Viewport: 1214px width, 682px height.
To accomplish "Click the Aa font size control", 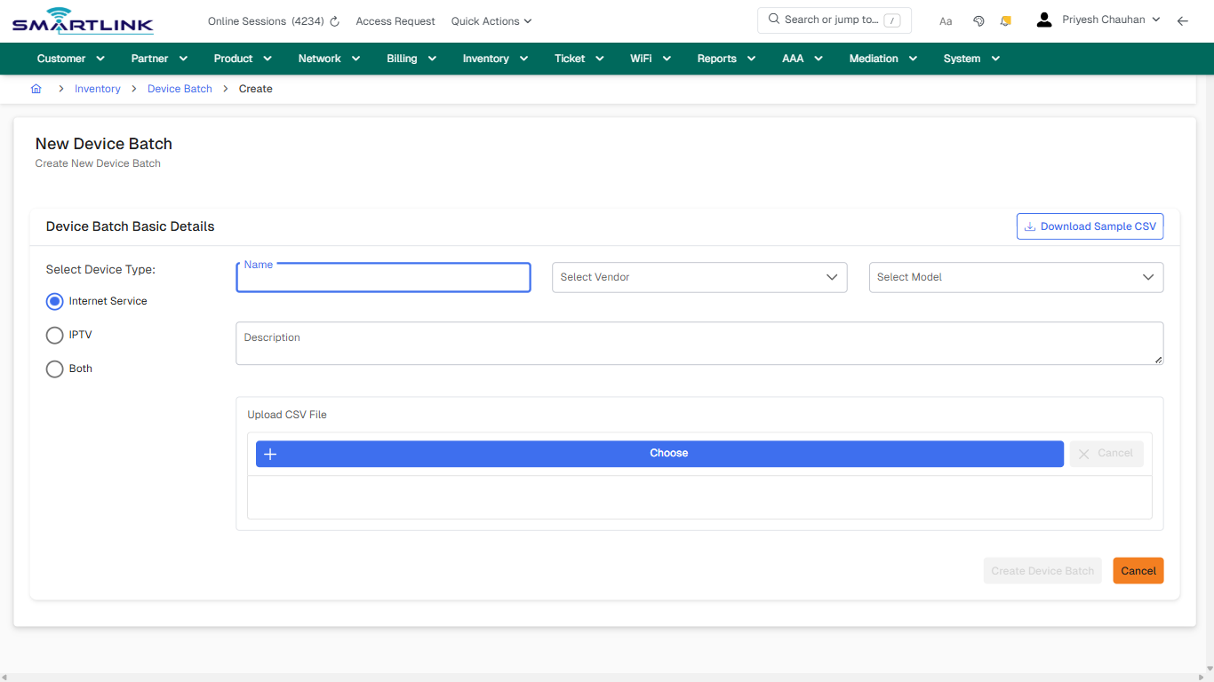I will 946,20.
